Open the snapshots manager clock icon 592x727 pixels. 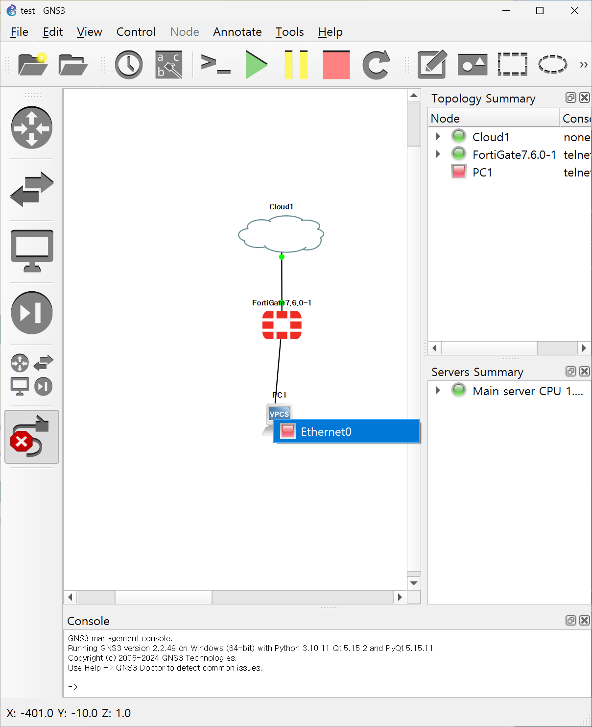click(129, 64)
